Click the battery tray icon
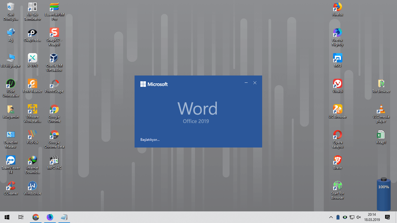The width and height of the screenshot is (397, 223). coord(338,217)
